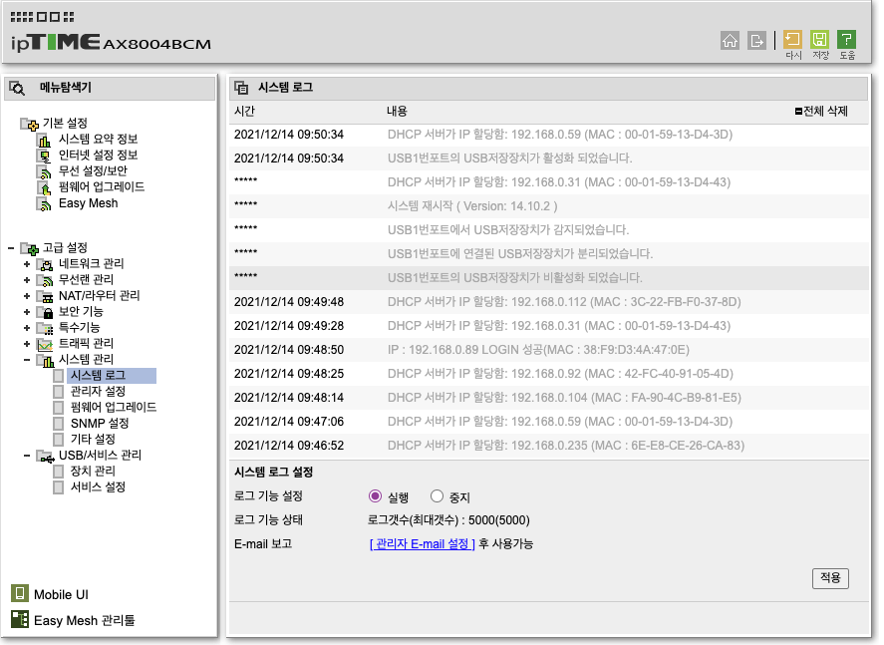Screen dimensions: 884x645
Task: Click the home icon in the header
Action: pos(730,40)
